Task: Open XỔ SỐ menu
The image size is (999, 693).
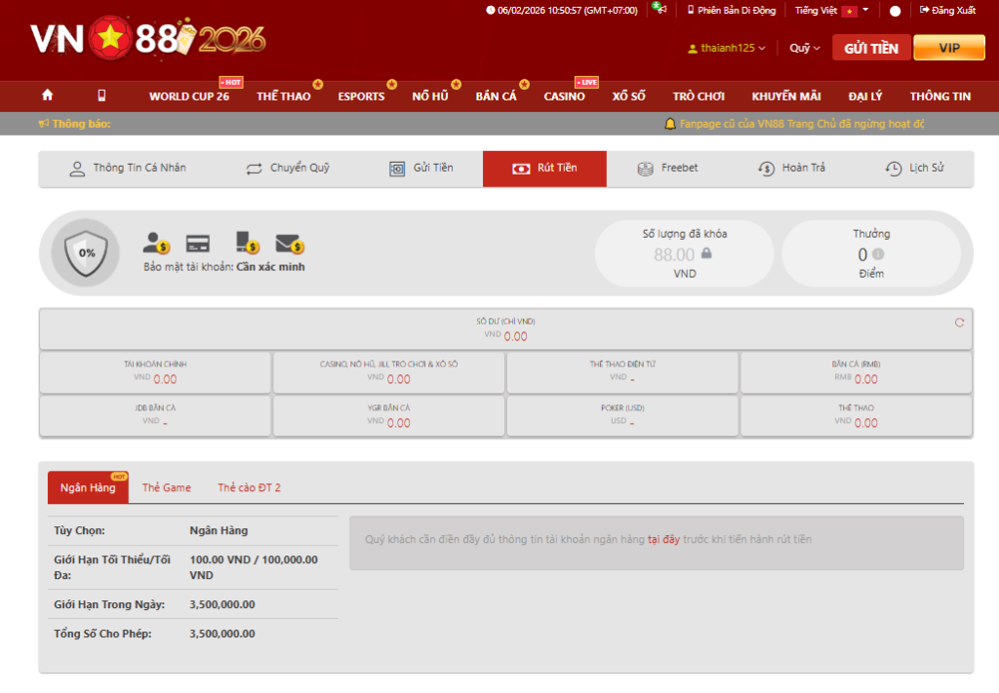Action: tap(629, 96)
